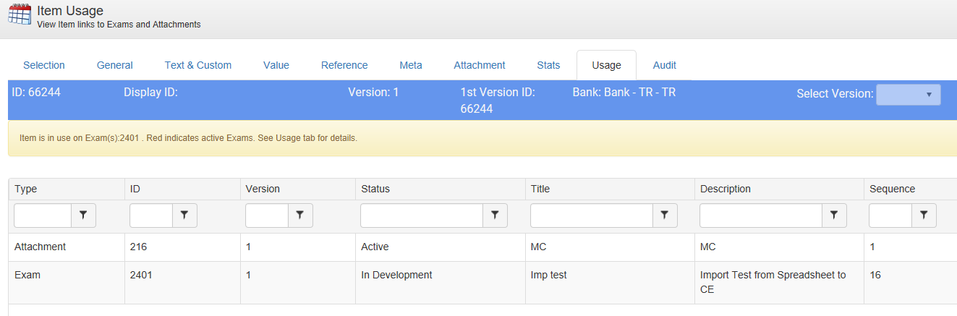Viewport: 957px width, 316px height.
Task: Open the Description column filter icon
Action: [x=834, y=215]
